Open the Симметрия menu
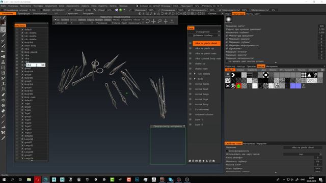The image size is (326, 183). [51, 6]
